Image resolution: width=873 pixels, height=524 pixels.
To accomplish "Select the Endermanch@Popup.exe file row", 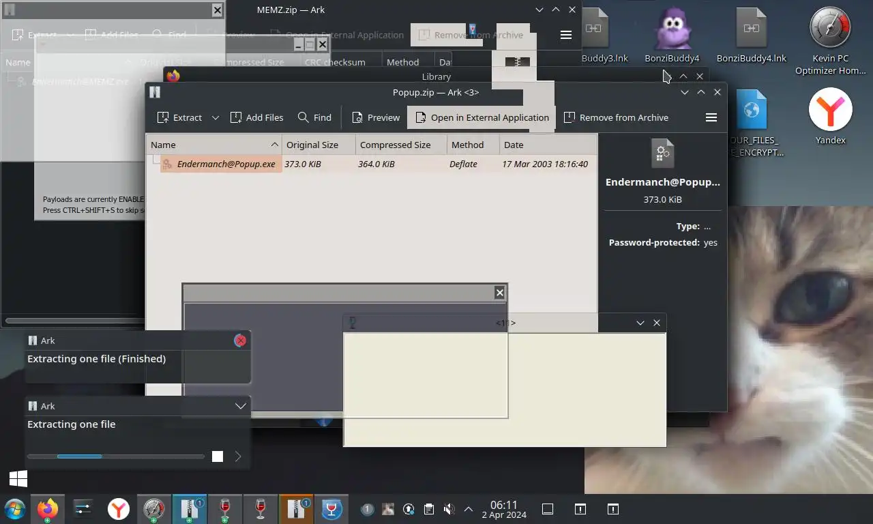I will 371,164.
